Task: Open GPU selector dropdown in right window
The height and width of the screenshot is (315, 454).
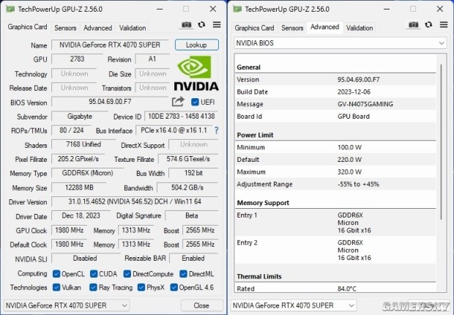Action: (294, 305)
